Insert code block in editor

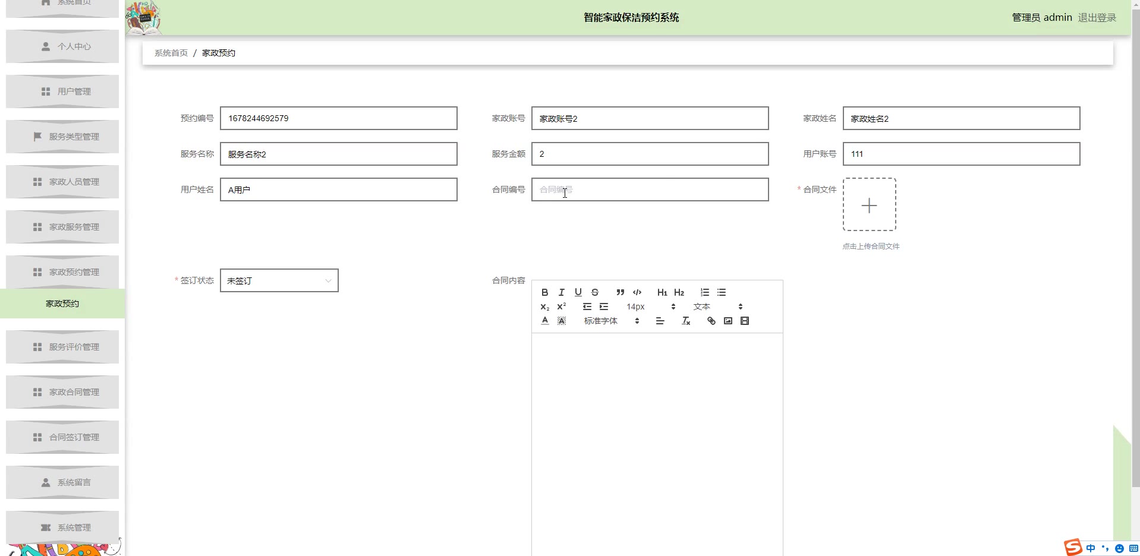tap(637, 292)
